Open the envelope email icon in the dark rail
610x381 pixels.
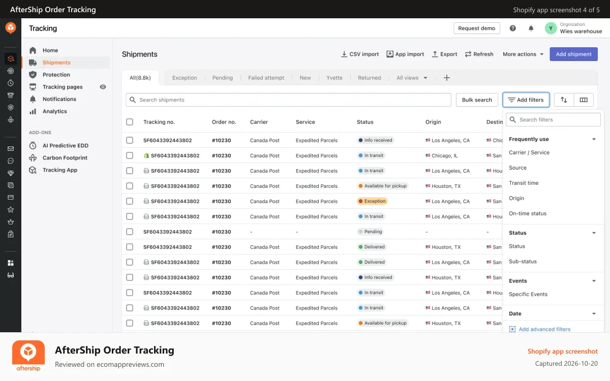pos(11,148)
